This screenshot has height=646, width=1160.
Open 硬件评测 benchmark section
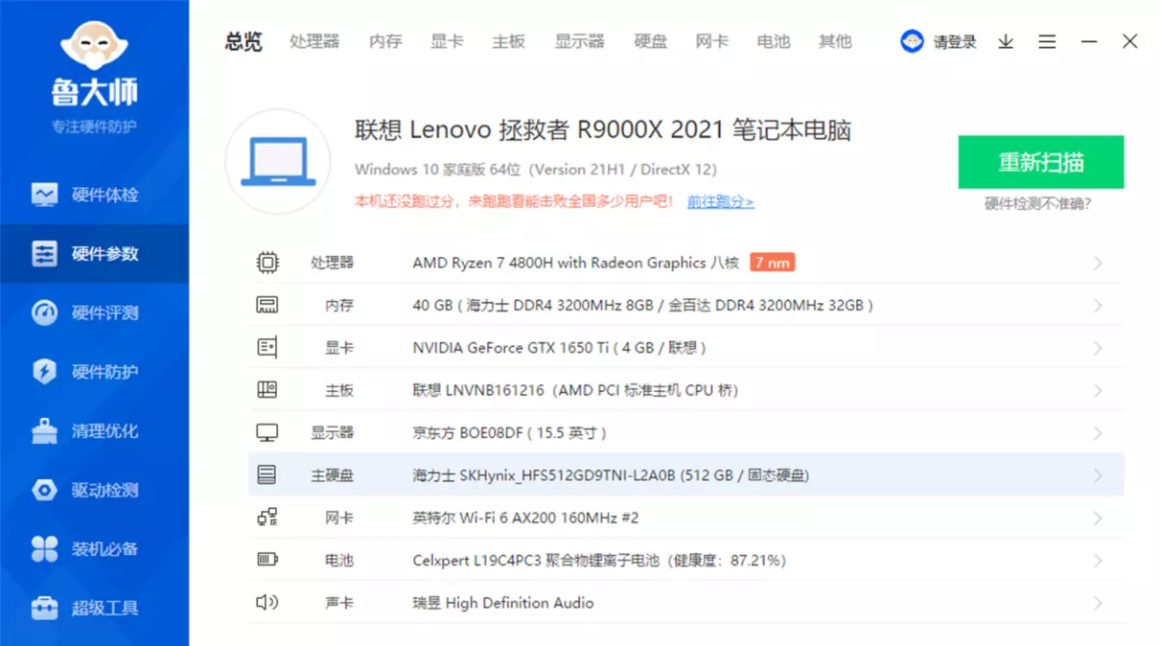point(94,313)
